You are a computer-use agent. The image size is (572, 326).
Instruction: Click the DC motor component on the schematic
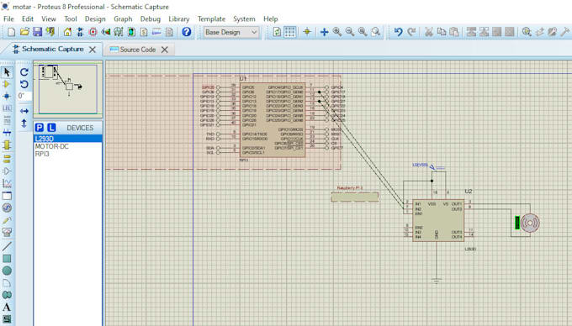click(x=530, y=223)
